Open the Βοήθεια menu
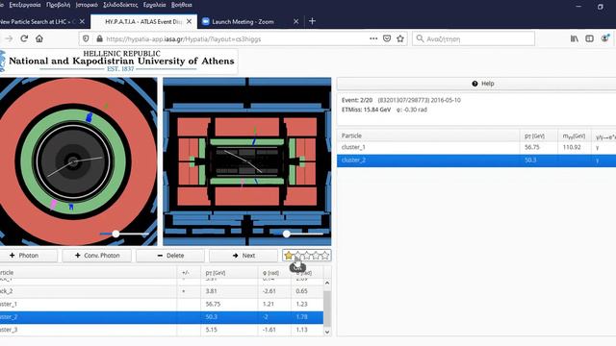This screenshot has height=346, width=616. click(x=182, y=5)
